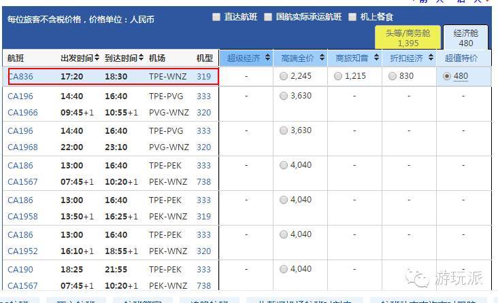Select the 2,245 高端全价 fare for CA836
Image resolution: width=498 pixels, height=303 pixels.
tap(283, 76)
